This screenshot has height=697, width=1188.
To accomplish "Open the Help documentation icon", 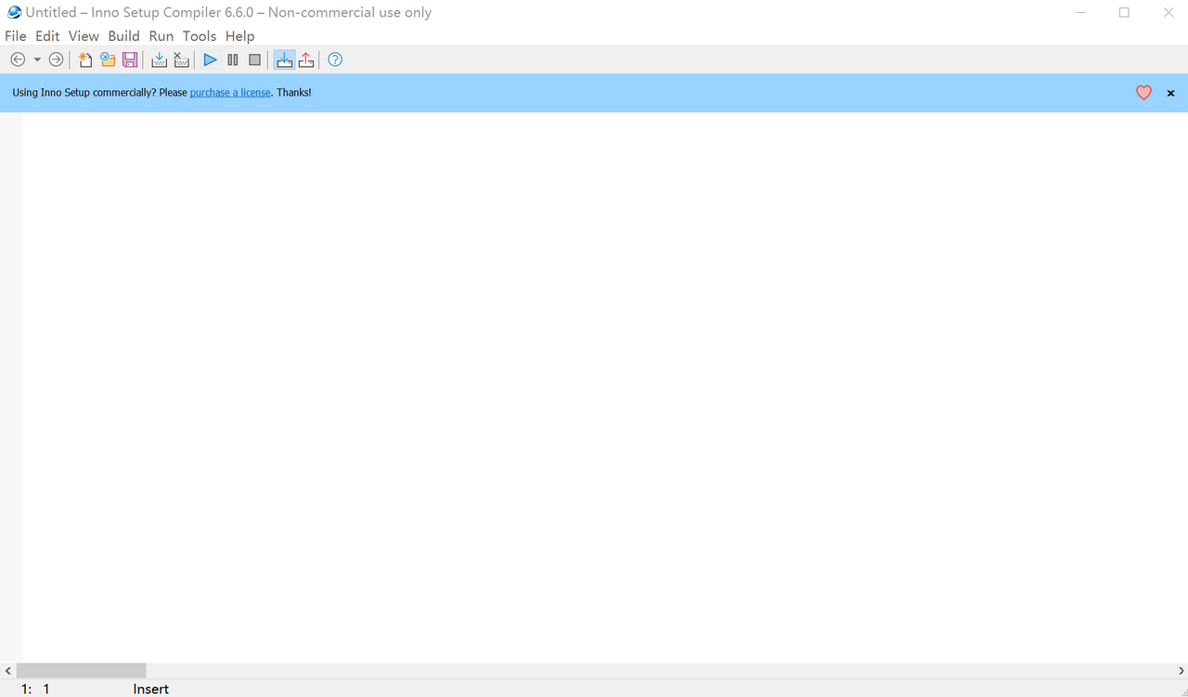I will (x=334, y=59).
